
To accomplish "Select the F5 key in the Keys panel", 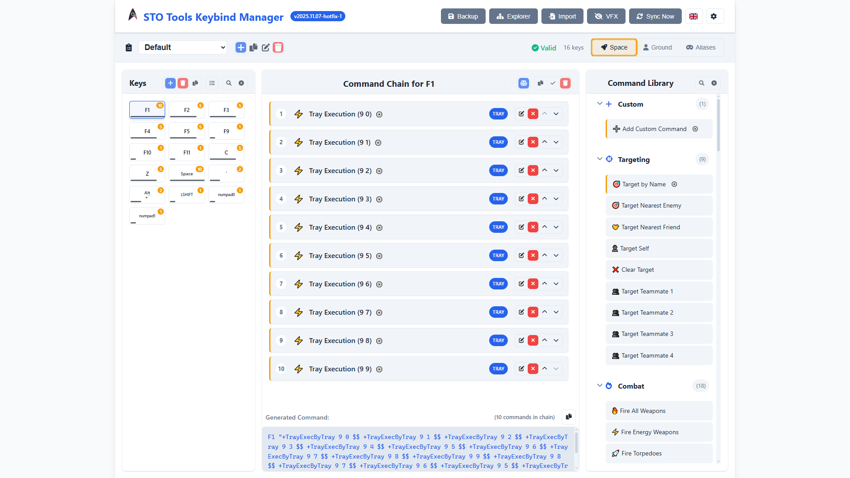I will pyautogui.click(x=186, y=131).
